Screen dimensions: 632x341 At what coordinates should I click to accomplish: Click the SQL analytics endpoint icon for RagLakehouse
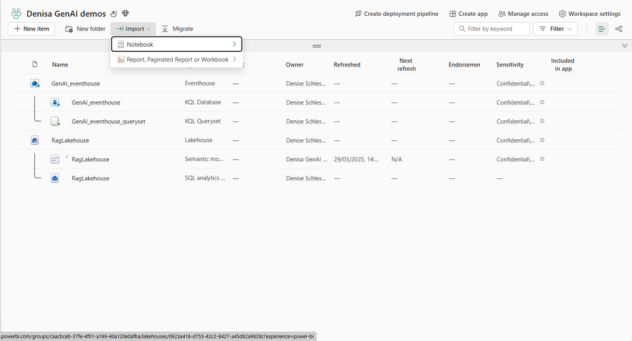[x=55, y=178]
